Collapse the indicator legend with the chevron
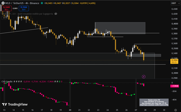Image resolution: width=181 pixels, height=112 pixels. (x=4, y=18)
